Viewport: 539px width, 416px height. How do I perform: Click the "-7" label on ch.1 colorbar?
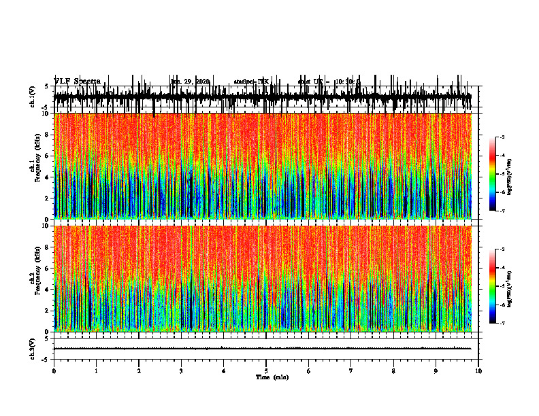click(x=502, y=211)
